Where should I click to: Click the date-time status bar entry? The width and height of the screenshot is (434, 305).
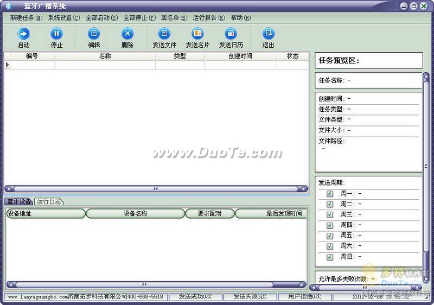(381, 297)
